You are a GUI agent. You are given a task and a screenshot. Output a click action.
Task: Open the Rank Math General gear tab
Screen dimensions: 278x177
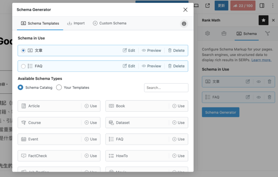pyautogui.click(x=207, y=33)
